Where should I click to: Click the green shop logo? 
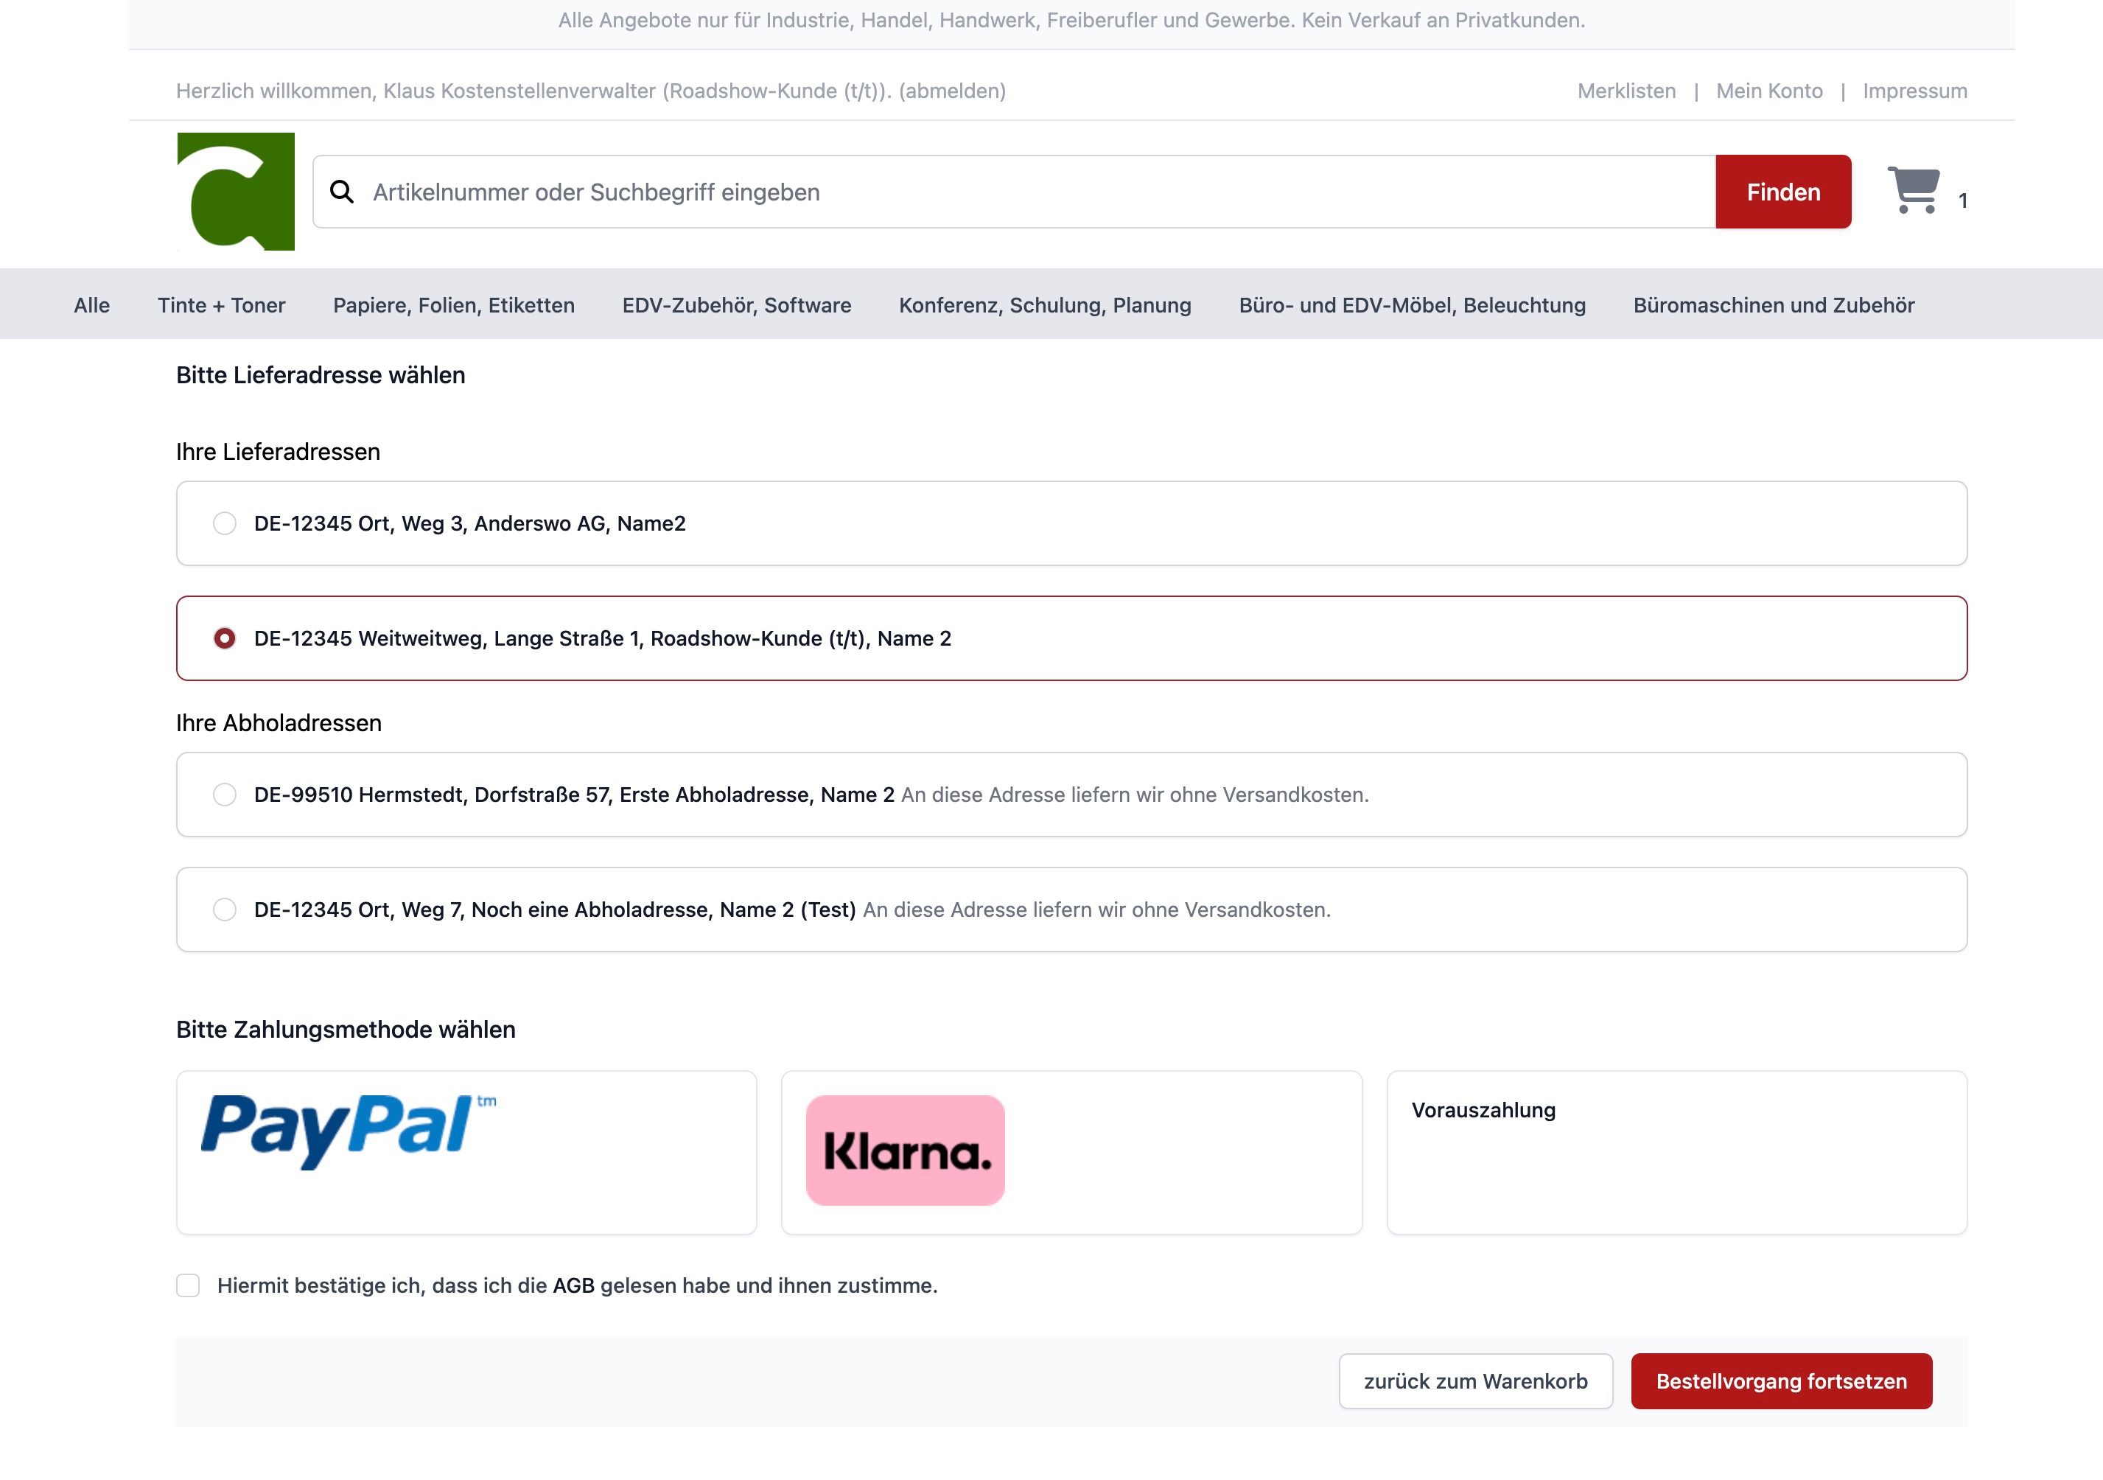coord(235,192)
